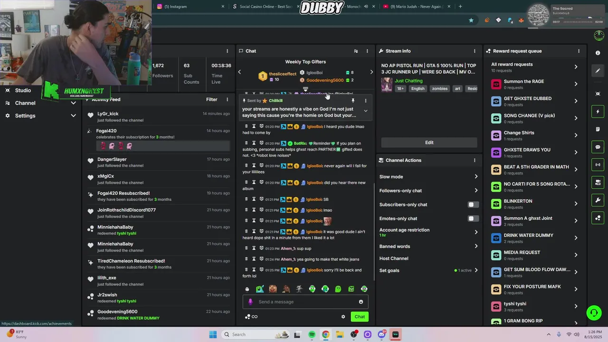
Task: Click the green Chat send button
Action: pos(360,317)
